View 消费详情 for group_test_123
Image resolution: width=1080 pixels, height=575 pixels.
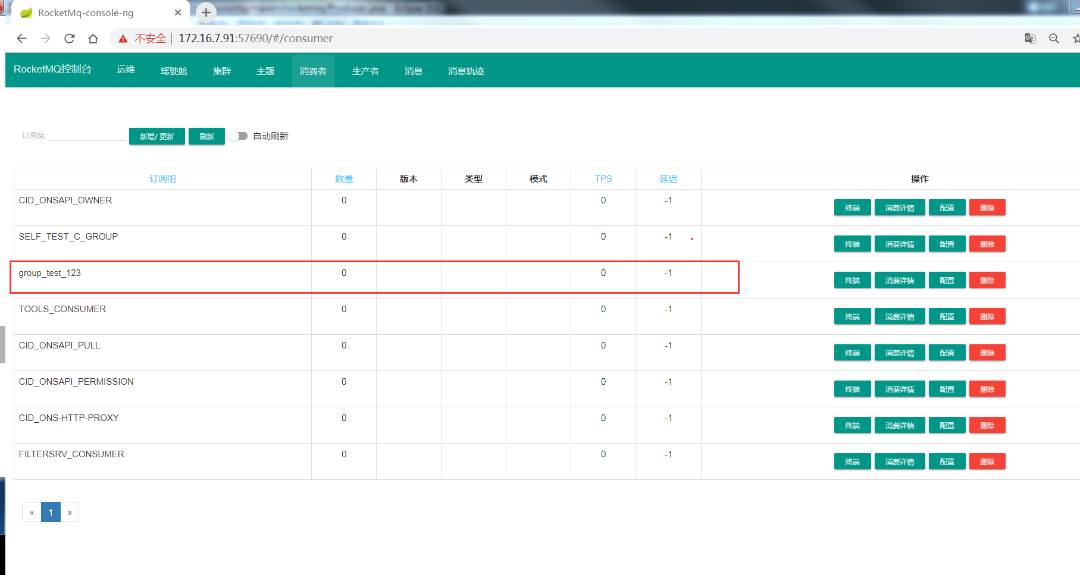[900, 280]
